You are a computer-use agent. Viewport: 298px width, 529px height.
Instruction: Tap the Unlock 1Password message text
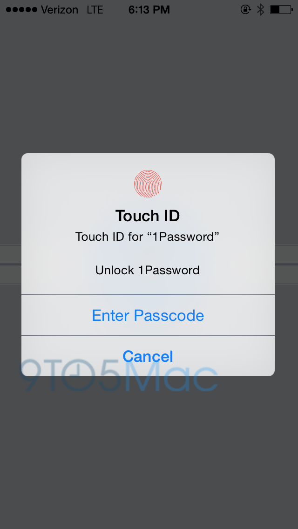pos(147,270)
